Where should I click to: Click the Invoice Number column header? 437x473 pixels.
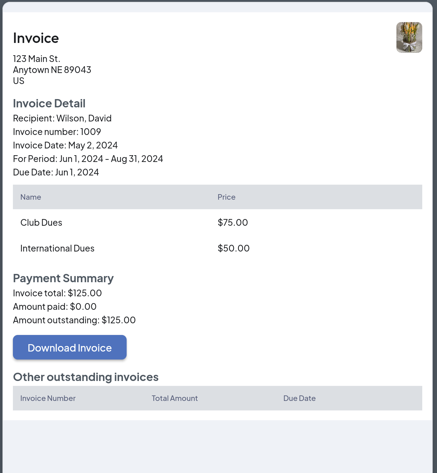tap(48, 398)
